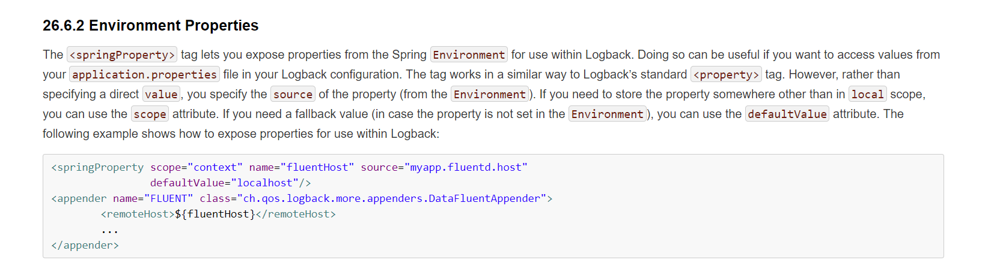
Task: Click the "localhost" default value in code
Action: click(x=264, y=183)
